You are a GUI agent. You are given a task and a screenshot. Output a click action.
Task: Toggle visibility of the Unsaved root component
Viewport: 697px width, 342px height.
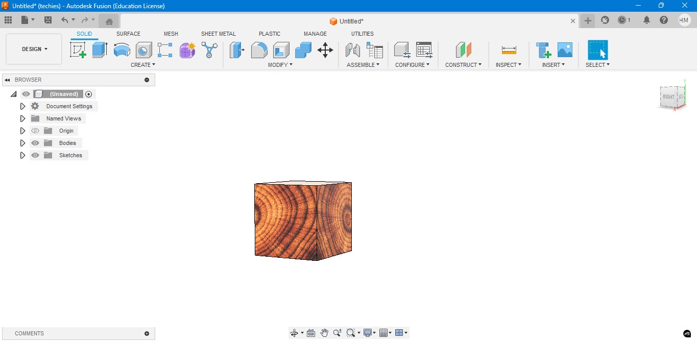coord(26,94)
